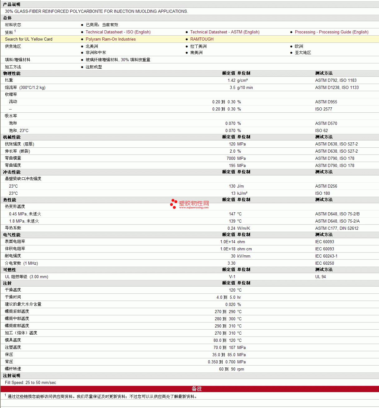Click 'UL 阻燃等级 (3.00 mm)' row label
Image resolution: width=379 pixels, height=408 pixels.
tap(27, 277)
